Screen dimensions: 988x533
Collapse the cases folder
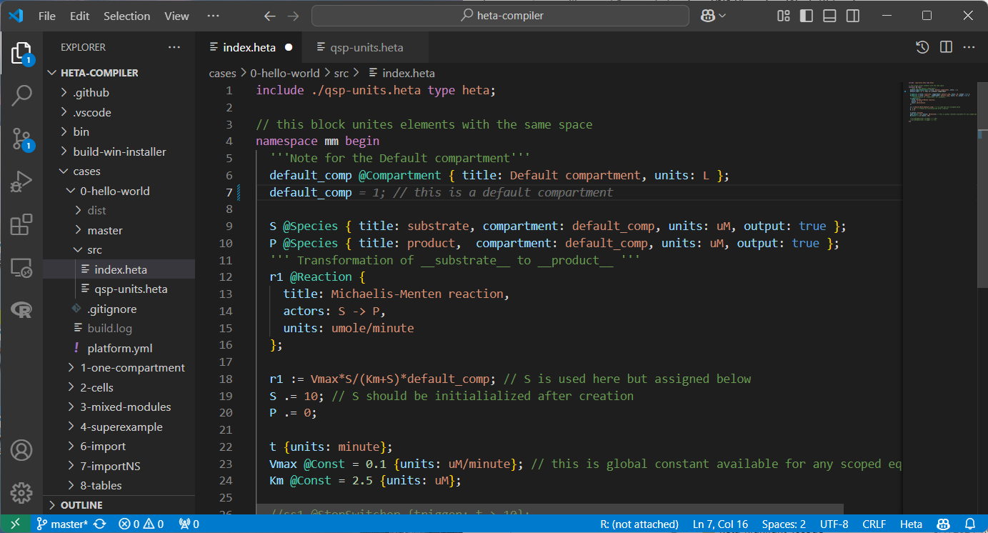119,171
